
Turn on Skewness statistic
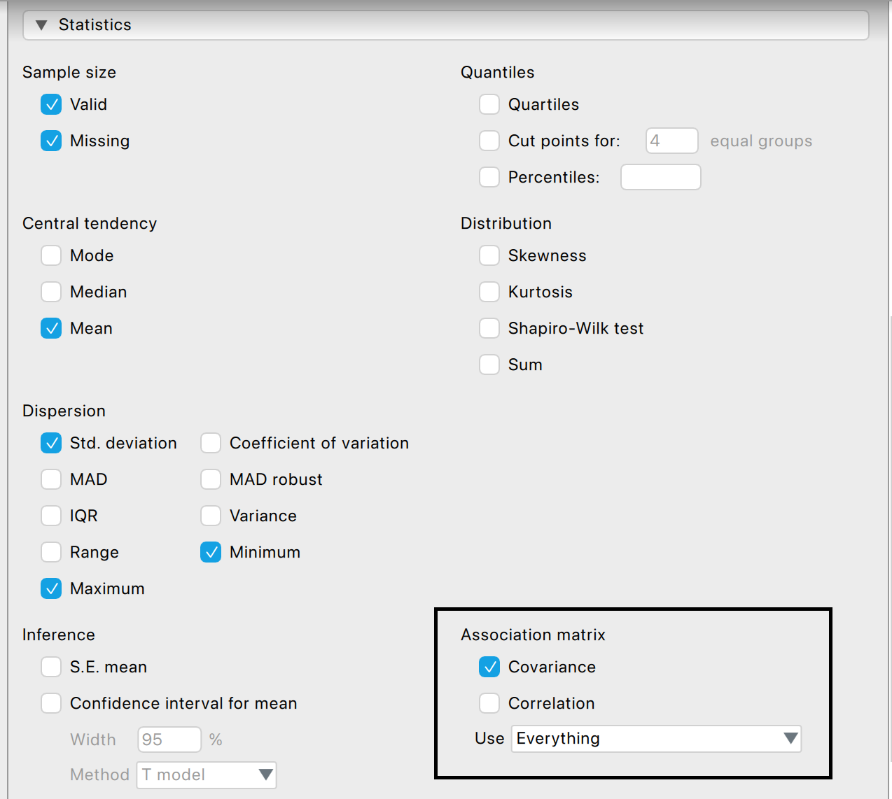coord(489,255)
